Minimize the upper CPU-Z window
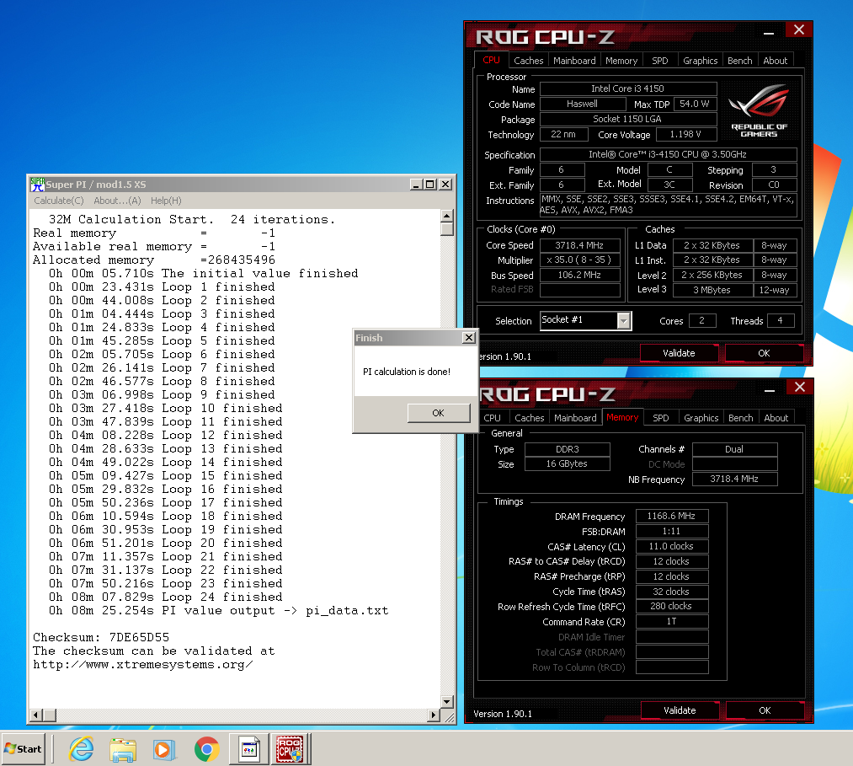853x766 pixels. coord(769,33)
